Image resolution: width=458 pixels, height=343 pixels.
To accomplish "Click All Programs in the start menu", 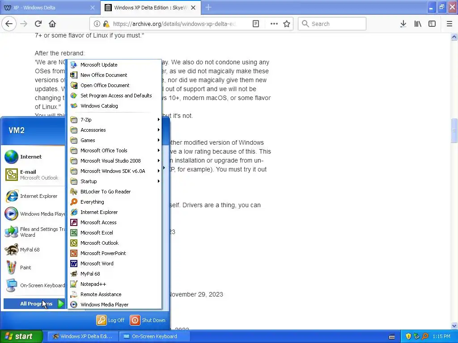I will 34,304.
